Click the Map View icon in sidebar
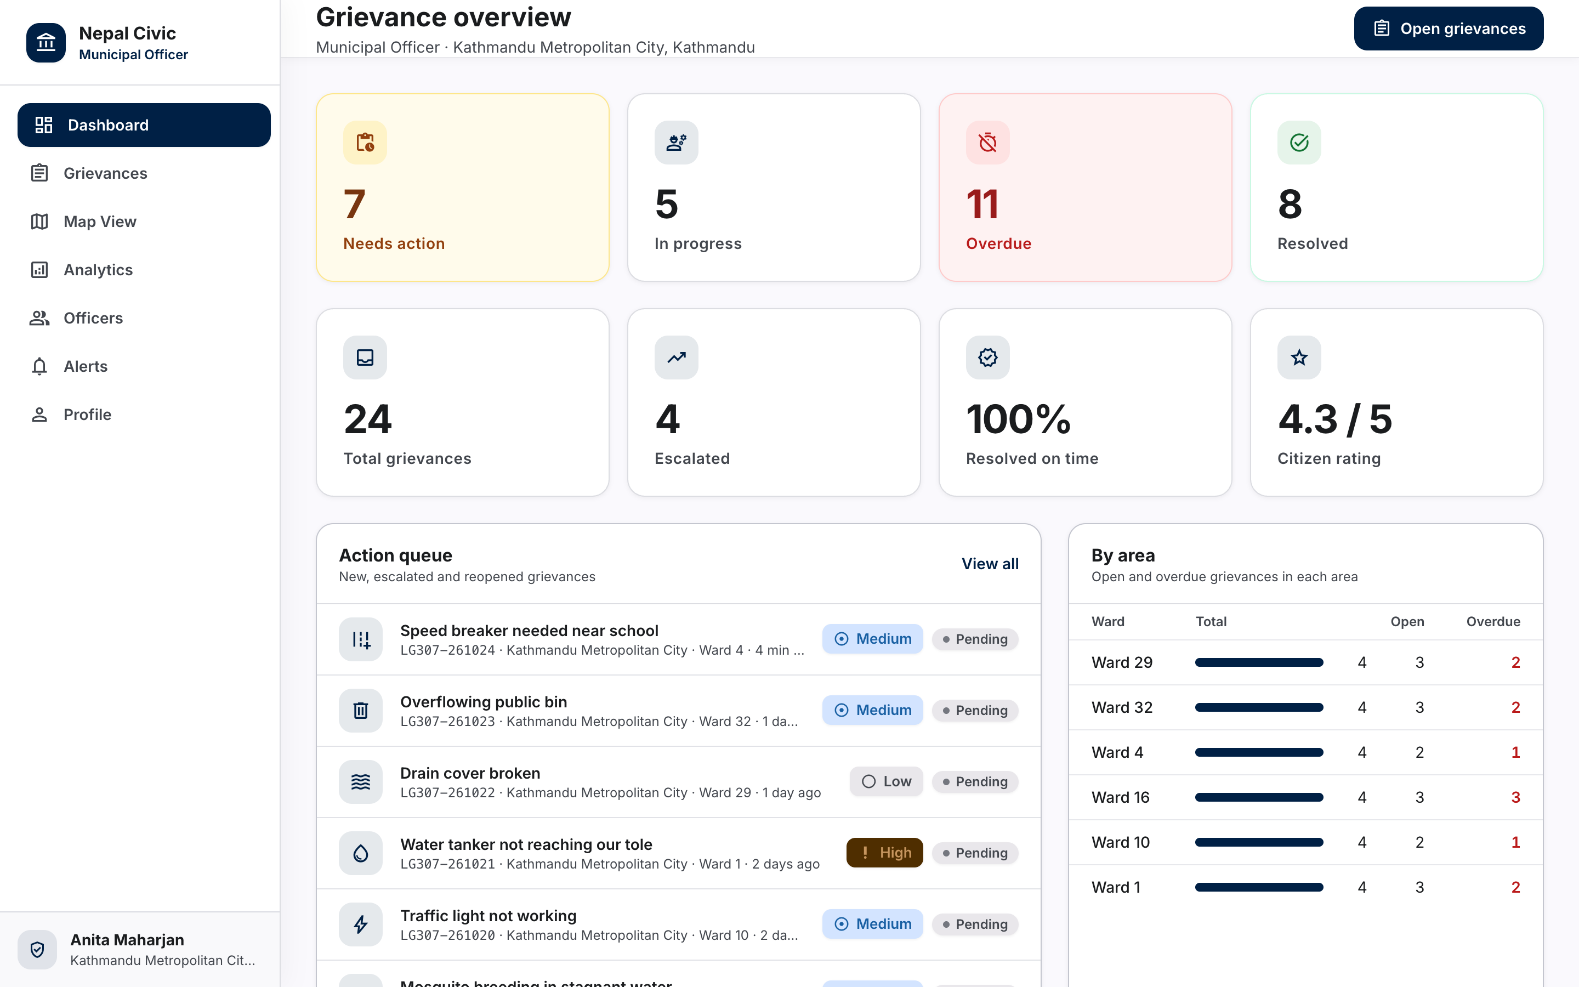 point(40,222)
